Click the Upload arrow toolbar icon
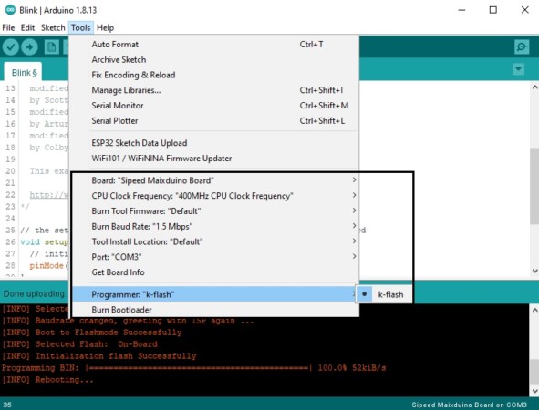The width and height of the screenshot is (539, 410). pos(29,46)
